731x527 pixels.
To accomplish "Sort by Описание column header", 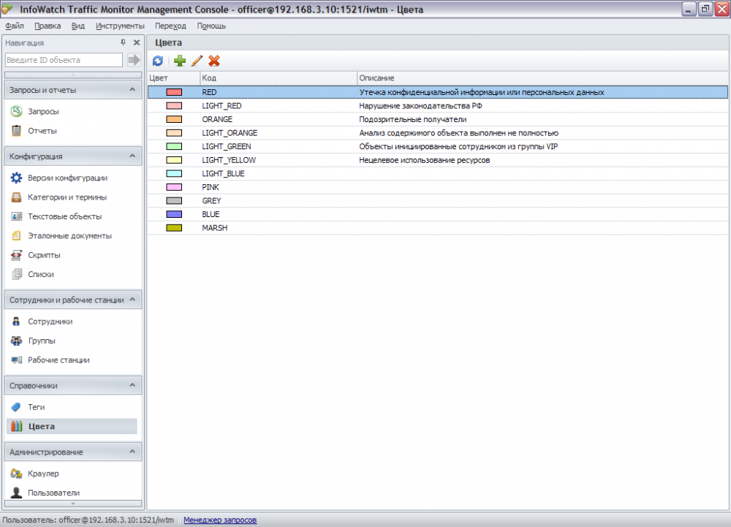I will click(542, 77).
